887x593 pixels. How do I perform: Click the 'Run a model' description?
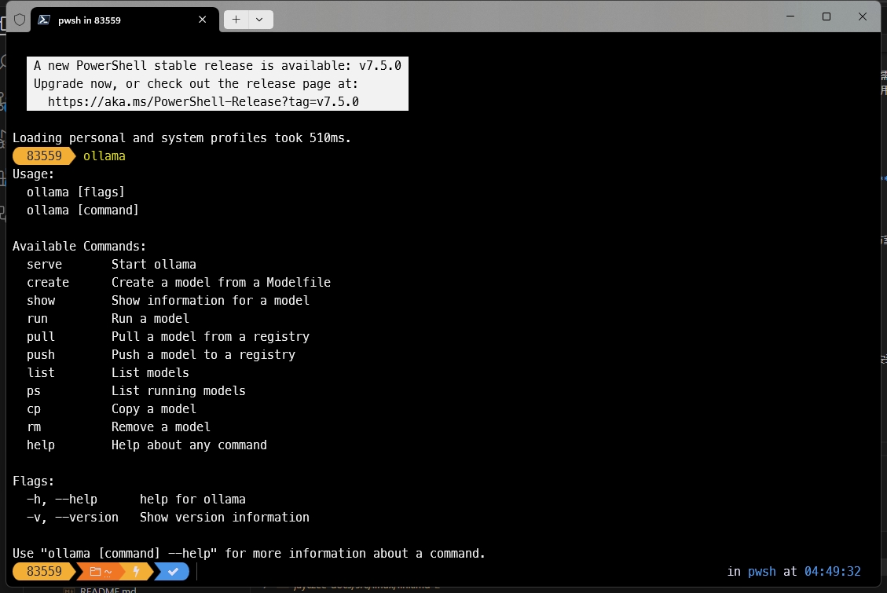[150, 319]
